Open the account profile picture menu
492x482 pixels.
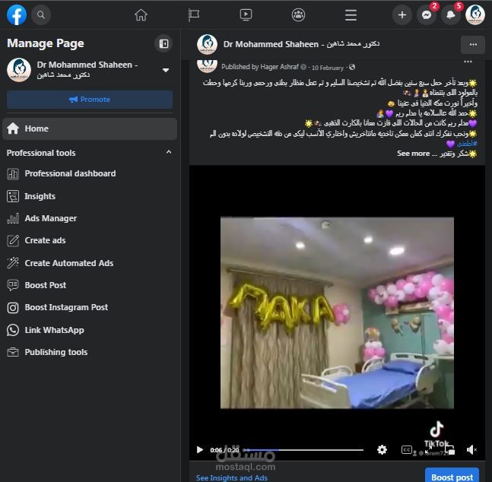[x=475, y=14]
